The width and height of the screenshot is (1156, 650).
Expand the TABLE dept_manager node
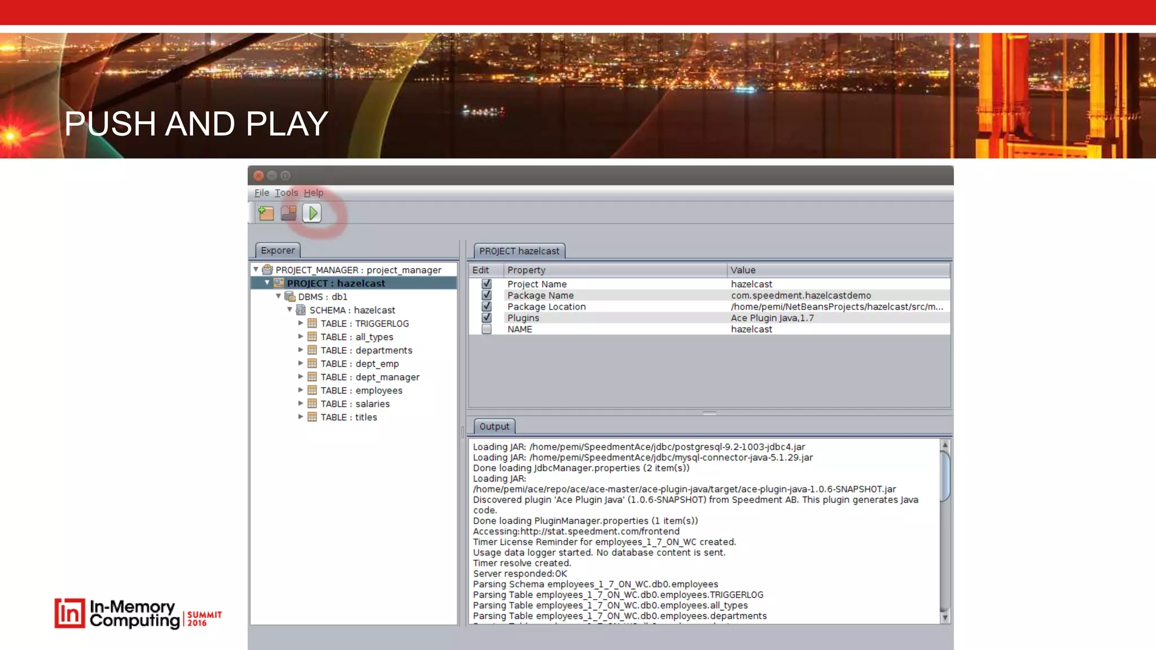point(301,377)
